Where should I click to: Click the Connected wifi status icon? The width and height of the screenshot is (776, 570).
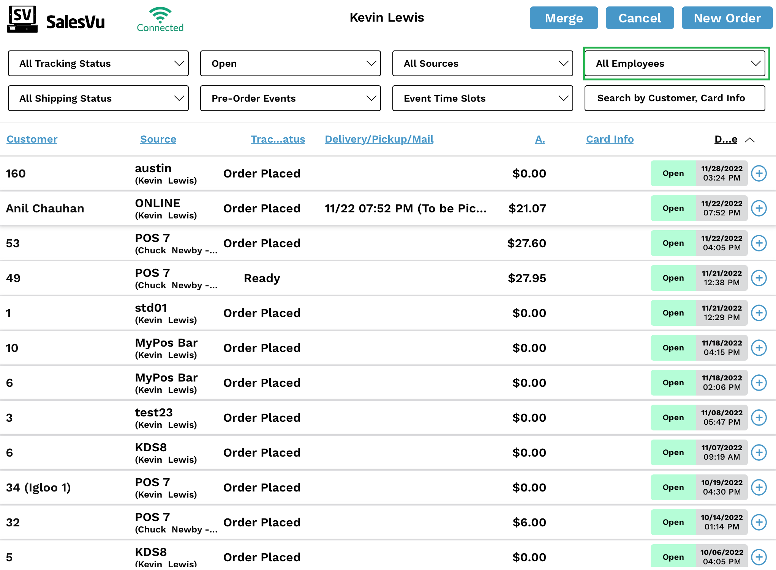160,15
